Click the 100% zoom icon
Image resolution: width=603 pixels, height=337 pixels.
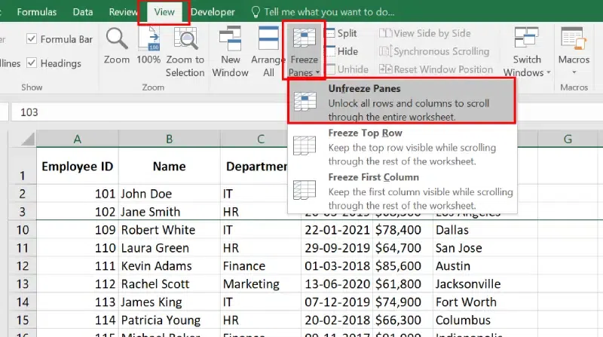pos(148,39)
